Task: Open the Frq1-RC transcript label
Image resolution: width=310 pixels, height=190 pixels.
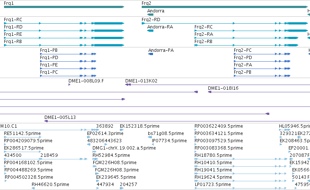Action: 13,20
